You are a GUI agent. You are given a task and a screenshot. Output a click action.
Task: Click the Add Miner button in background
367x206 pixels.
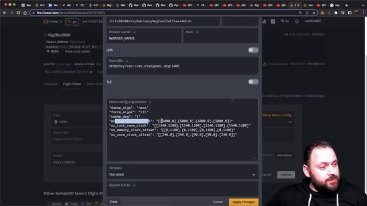click(x=284, y=155)
